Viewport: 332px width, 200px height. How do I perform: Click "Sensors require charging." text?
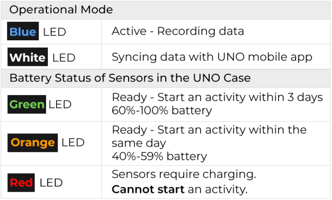184,174
